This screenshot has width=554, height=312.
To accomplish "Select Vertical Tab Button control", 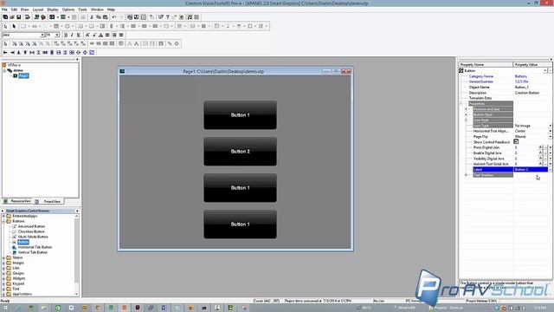I will 33,252.
